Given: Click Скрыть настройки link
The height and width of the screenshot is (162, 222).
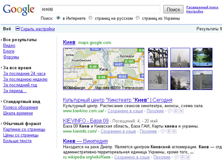Looking at the screenshot, I should click(x=38, y=29).
